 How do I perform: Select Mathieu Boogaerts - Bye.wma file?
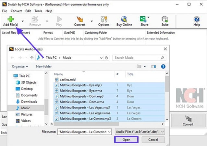pos(109,91)
